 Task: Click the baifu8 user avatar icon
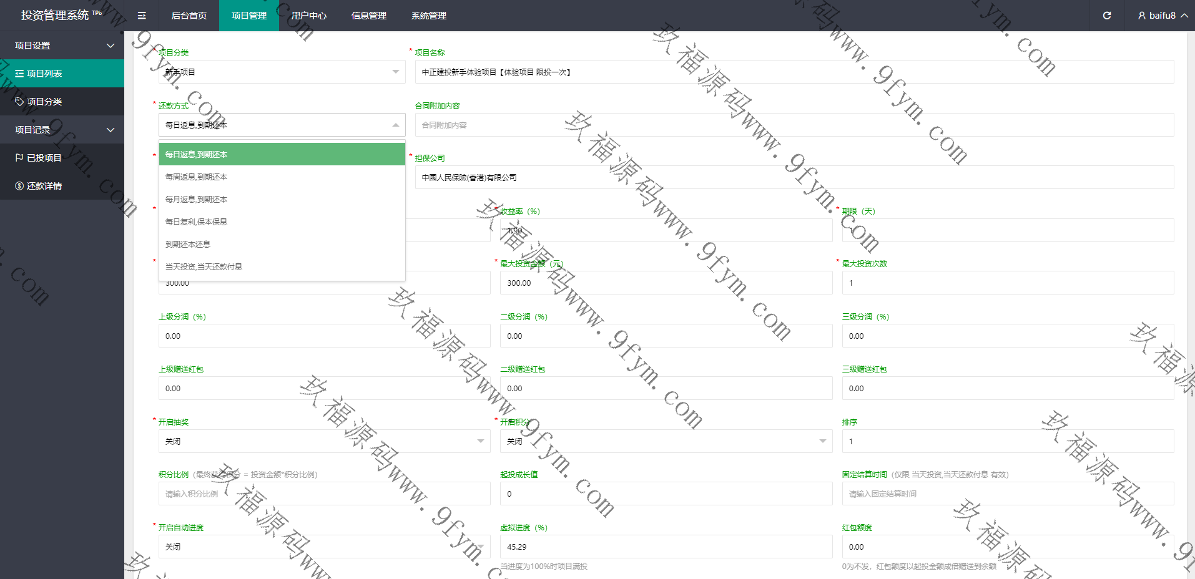pyautogui.click(x=1141, y=16)
